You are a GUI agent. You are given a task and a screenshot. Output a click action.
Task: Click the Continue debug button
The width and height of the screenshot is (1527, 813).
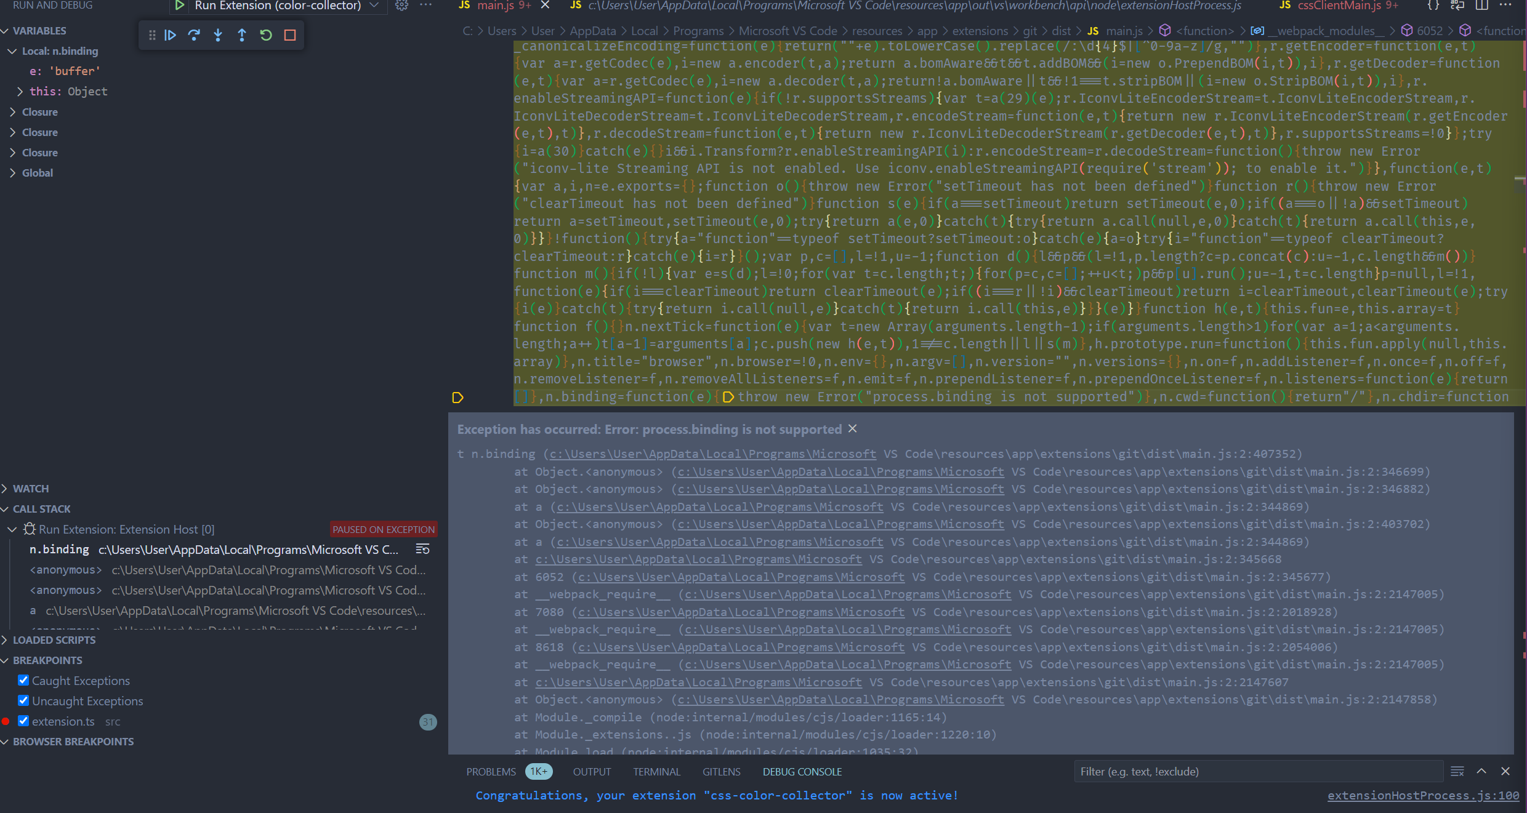point(170,35)
